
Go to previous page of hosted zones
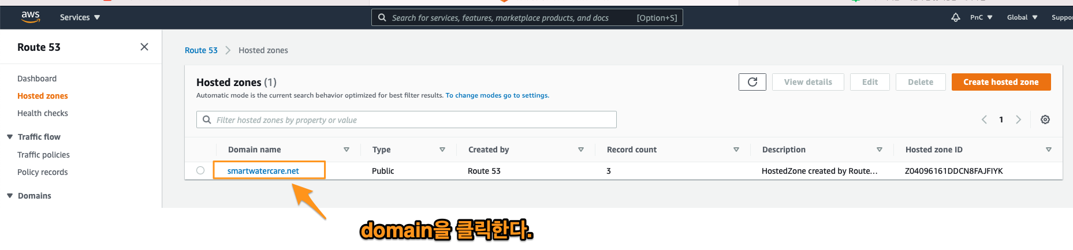(x=984, y=120)
